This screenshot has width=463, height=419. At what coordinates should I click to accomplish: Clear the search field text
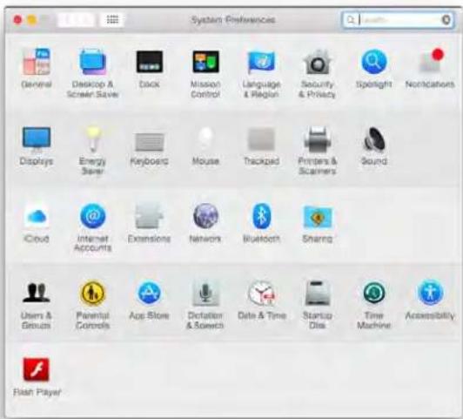[446, 20]
